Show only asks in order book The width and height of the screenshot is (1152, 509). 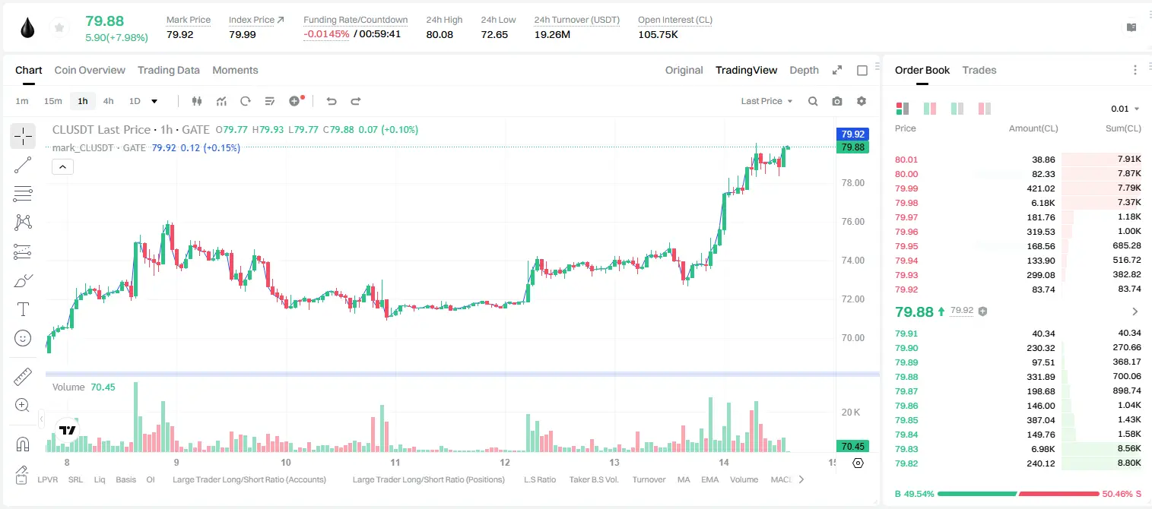[x=984, y=109]
